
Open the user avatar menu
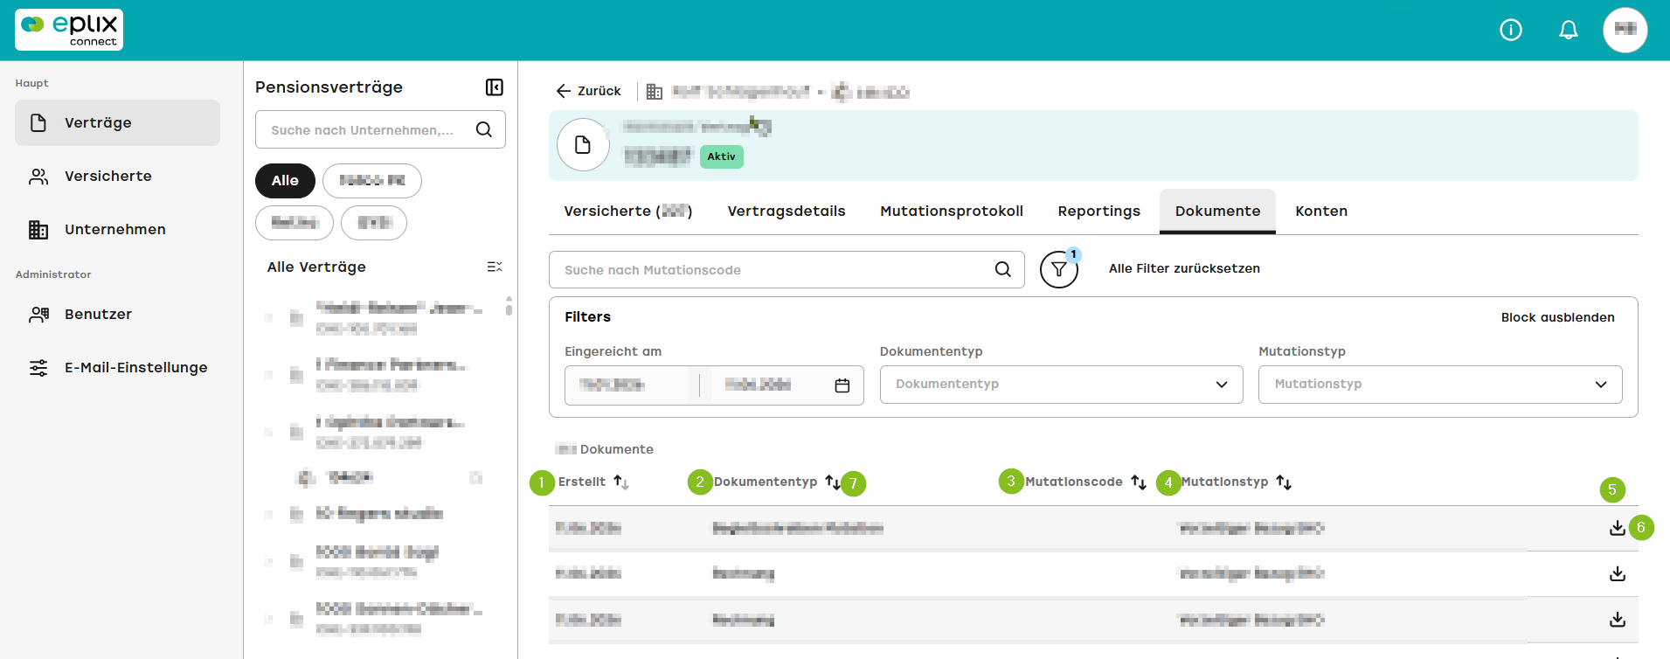(x=1625, y=30)
